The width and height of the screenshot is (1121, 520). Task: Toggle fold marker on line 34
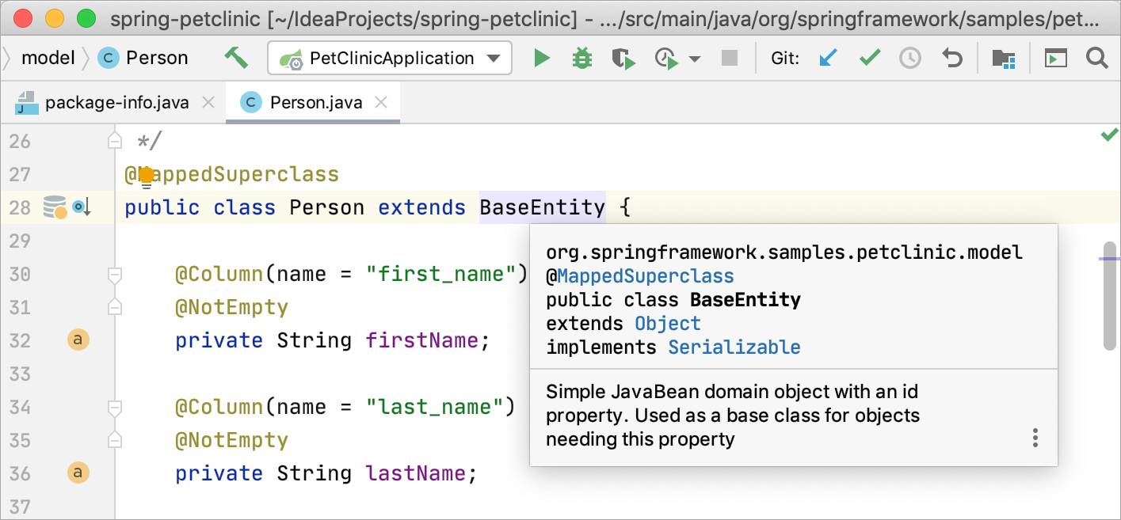(x=114, y=408)
